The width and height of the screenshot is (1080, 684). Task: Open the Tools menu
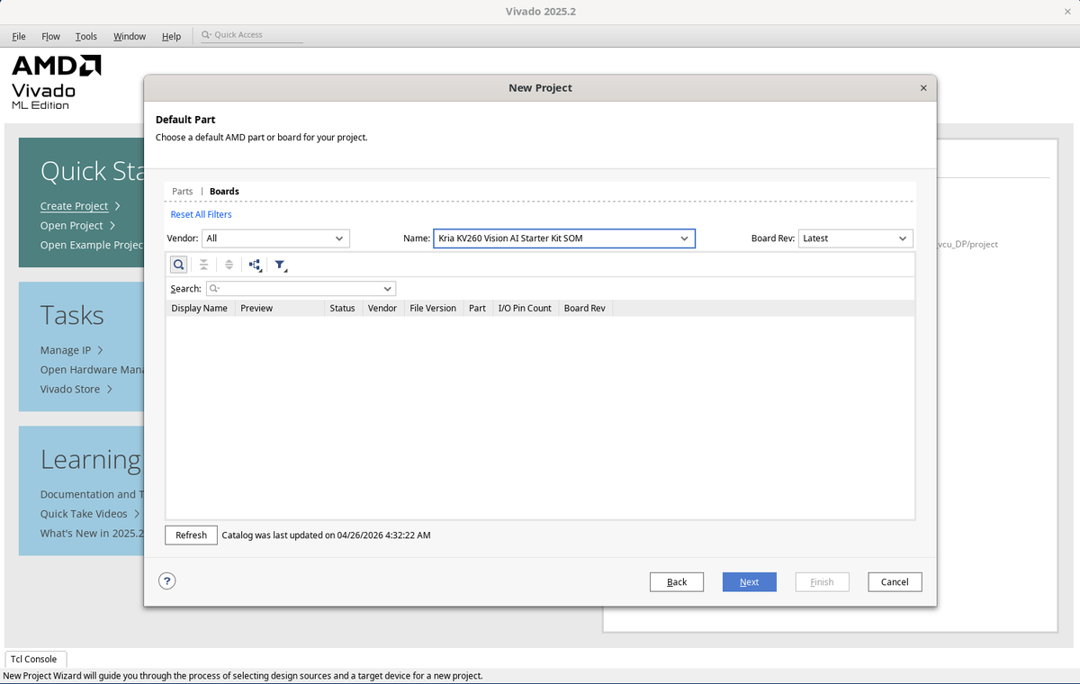[86, 36]
